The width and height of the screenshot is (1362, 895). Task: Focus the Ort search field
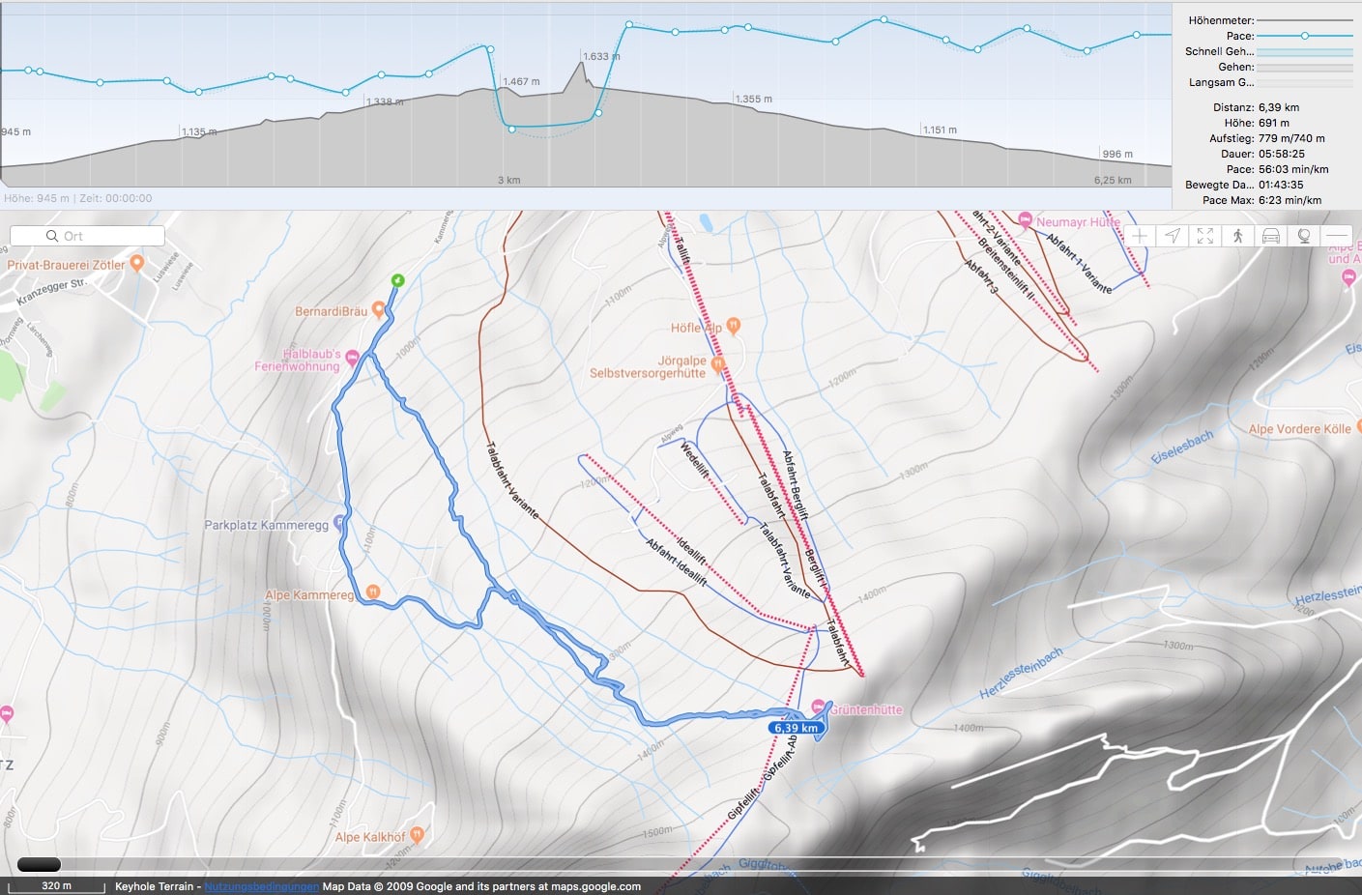[87, 236]
